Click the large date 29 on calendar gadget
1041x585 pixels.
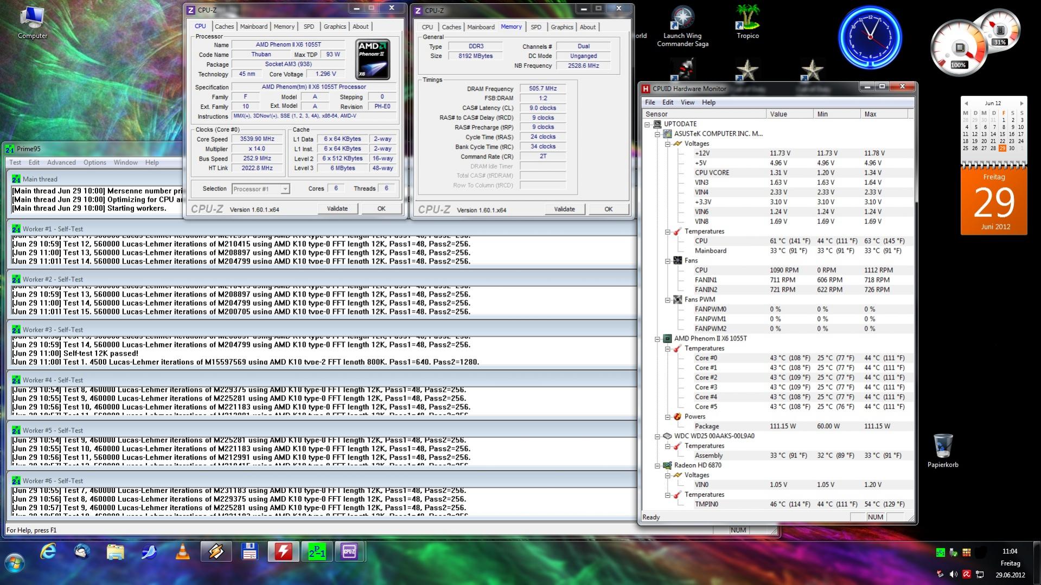tap(994, 203)
